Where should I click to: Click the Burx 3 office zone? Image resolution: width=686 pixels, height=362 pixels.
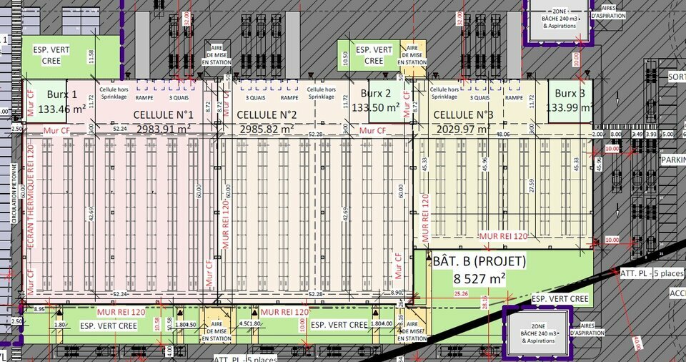(x=570, y=94)
